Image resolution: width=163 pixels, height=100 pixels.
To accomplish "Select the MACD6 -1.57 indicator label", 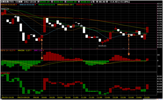I will click(x=24, y=50).
